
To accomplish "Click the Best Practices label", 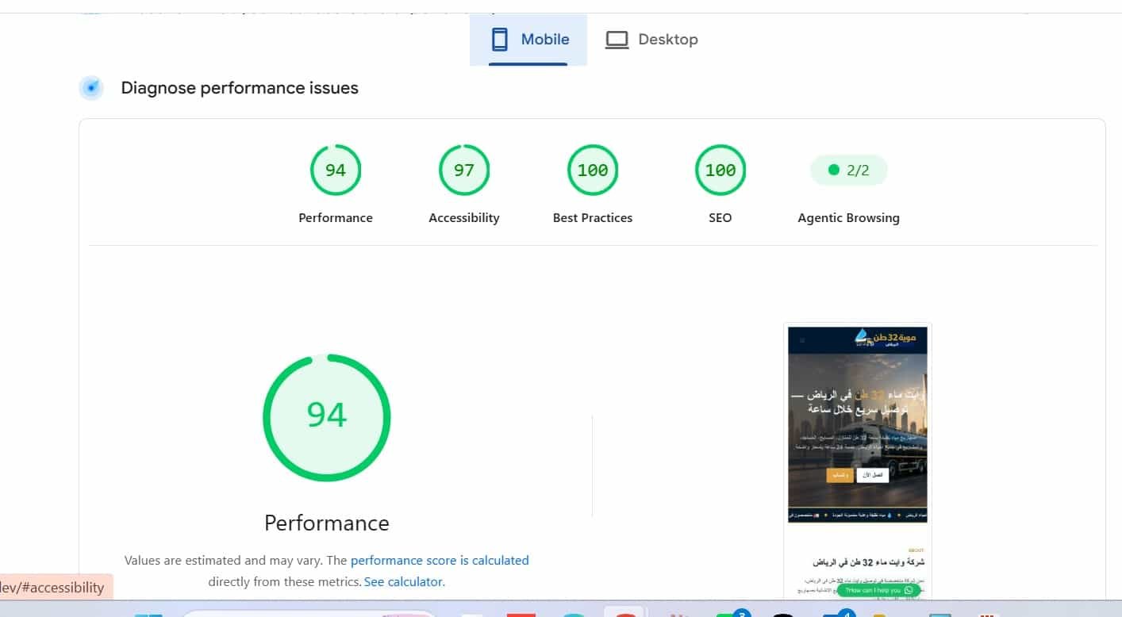I will [593, 218].
